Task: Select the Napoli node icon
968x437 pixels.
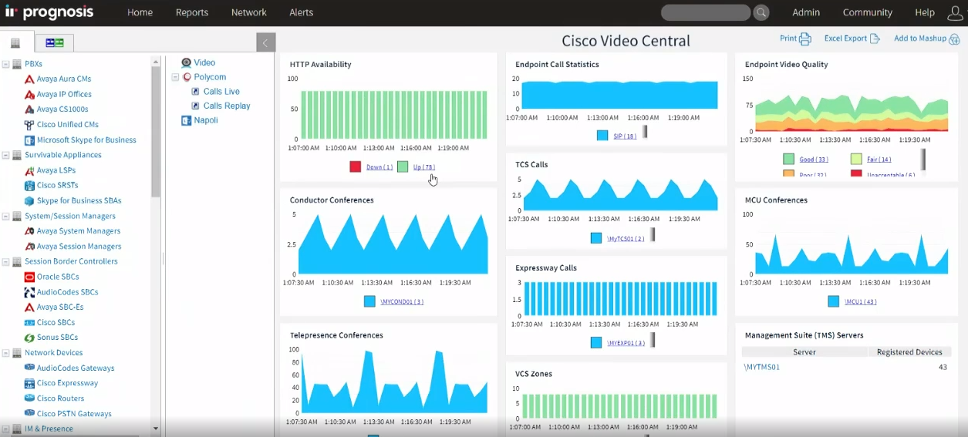Action: coord(186,121)
